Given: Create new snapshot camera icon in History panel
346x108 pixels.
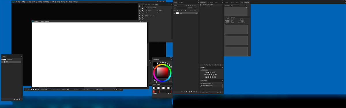Looking at the screenshot, I should pyautogui.click(x=17, y=99).
